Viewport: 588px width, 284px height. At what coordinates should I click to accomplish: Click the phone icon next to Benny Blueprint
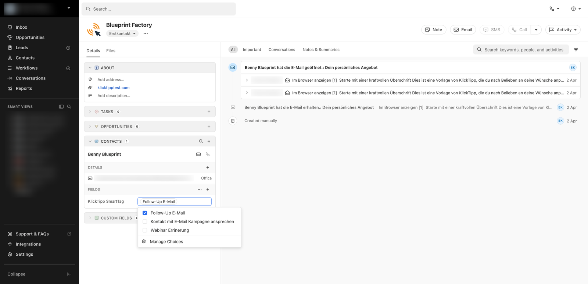208,154
